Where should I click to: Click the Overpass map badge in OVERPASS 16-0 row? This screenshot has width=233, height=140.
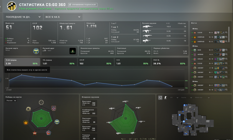click(195, 42)
